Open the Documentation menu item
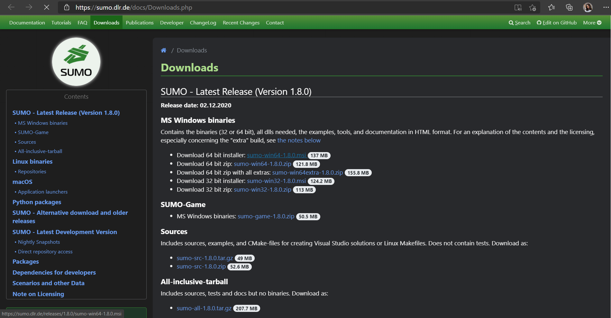The width and height of the screenshot is (611, 318). click(x=27, y=23)
